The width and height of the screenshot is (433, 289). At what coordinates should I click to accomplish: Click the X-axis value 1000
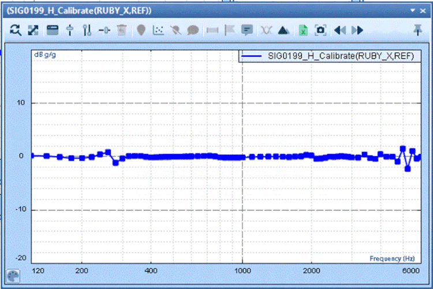pos(242,271)
